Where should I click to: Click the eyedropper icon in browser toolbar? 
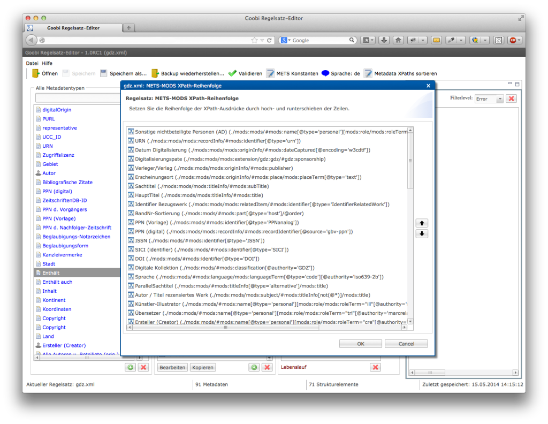point(451,40)
